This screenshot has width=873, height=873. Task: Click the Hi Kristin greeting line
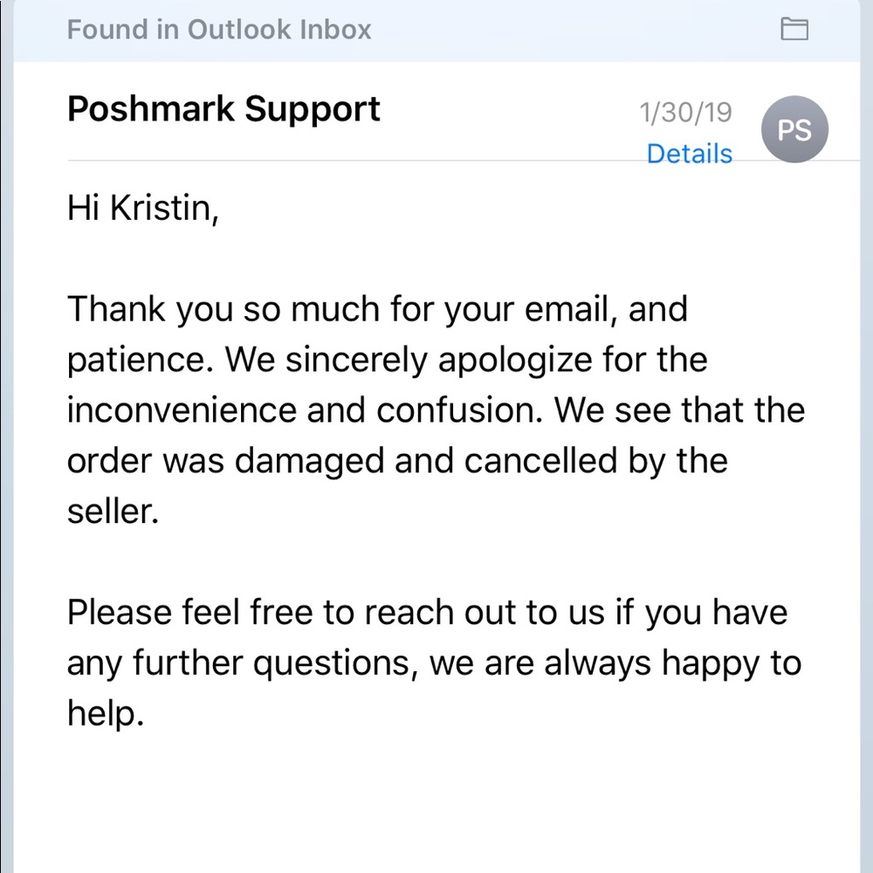143,209
